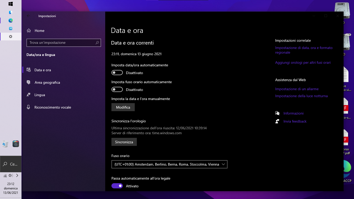Click the speaker icon in the system tray
354x199 pixels.
[x=11, y=175]
